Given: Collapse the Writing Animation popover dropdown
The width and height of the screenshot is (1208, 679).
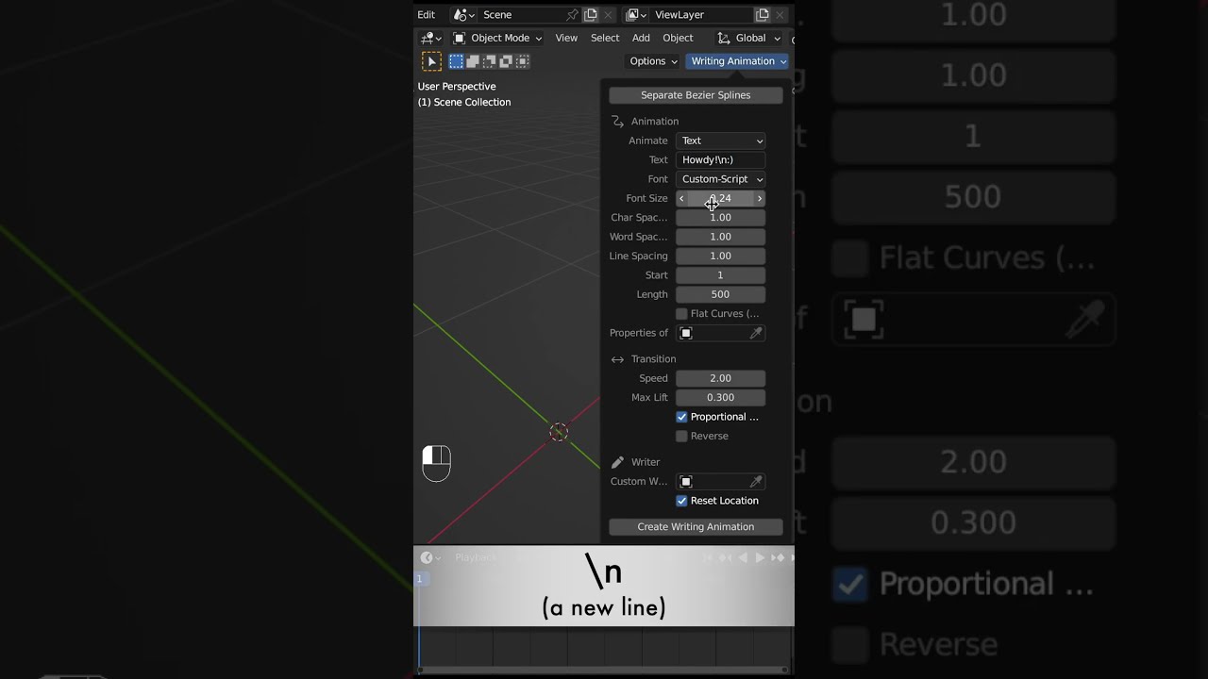Looking at the screenshot, I should (736, 61).
